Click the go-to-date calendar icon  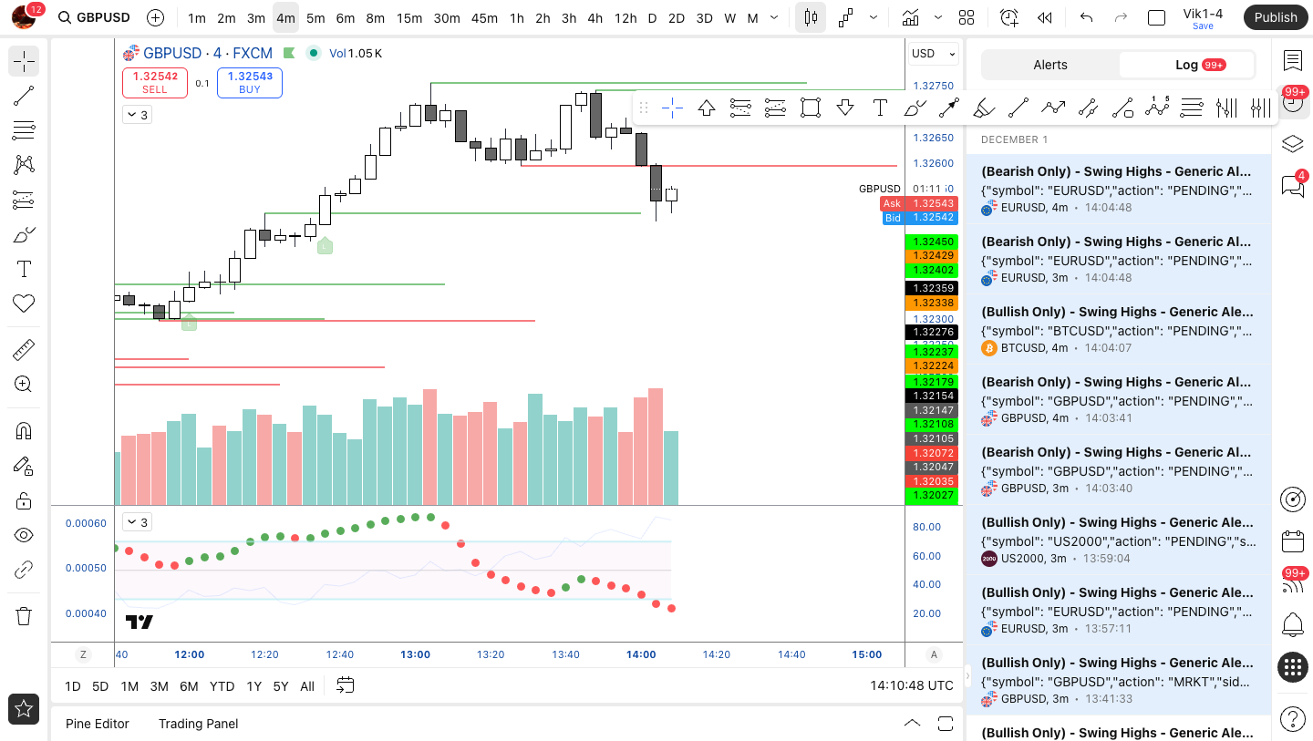(345, 685)
